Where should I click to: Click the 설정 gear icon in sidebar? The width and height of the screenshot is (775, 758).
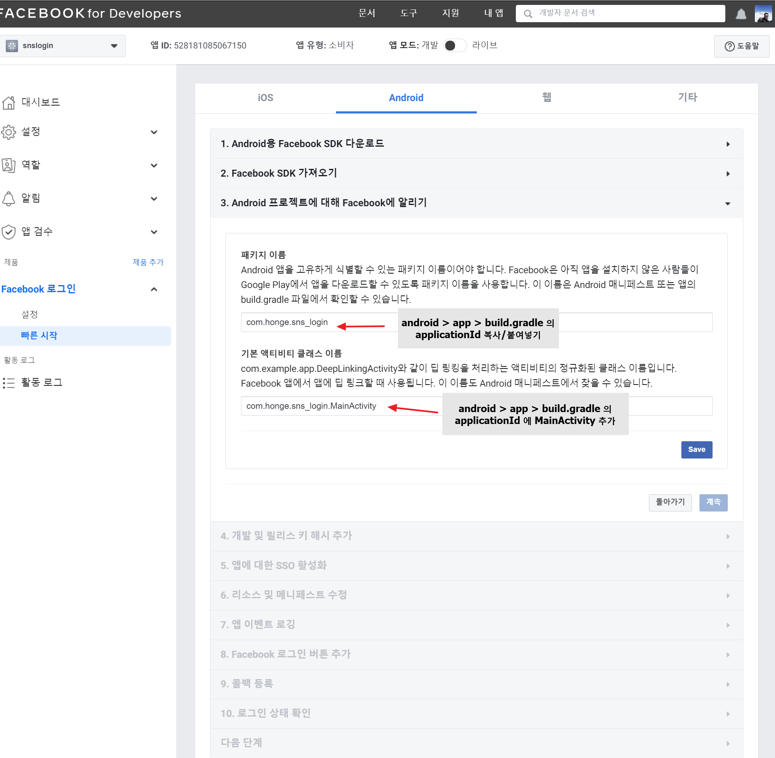coord(8,132)
